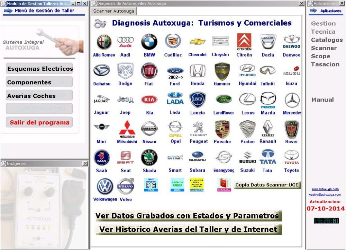Select the Lexus emblem
The width and height of the screenshot is (346, 250).
(x=247, y=99)
